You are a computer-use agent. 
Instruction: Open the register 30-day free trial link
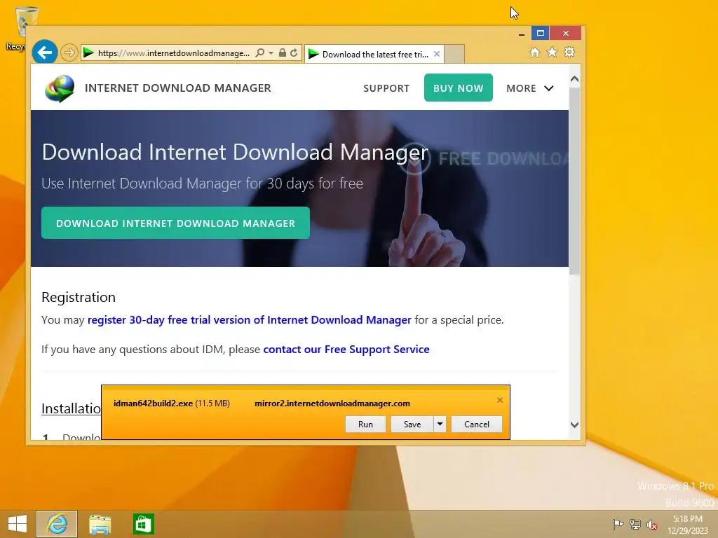pyautogui.click(x=249, y=319)
